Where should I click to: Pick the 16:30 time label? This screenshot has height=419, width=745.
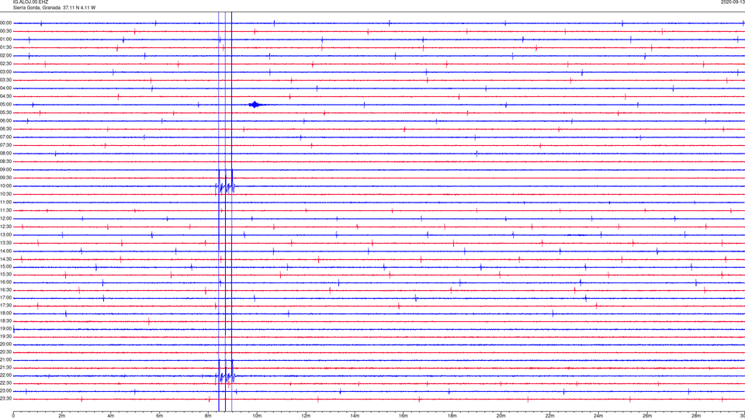tap(6, 289)
